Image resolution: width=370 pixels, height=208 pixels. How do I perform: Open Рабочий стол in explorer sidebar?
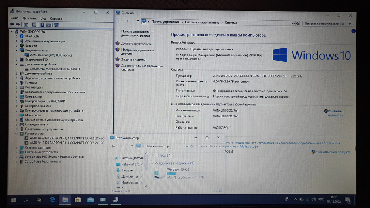[130, 164]
